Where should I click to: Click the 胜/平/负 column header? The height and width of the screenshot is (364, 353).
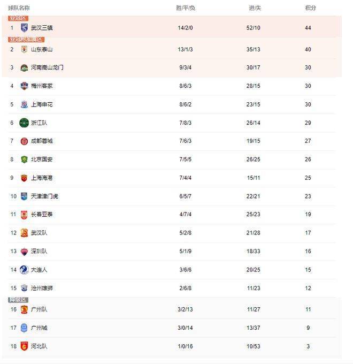point(185,8)
